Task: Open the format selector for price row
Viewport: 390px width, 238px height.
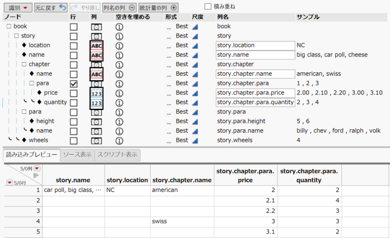Action: tap(176, 93)
